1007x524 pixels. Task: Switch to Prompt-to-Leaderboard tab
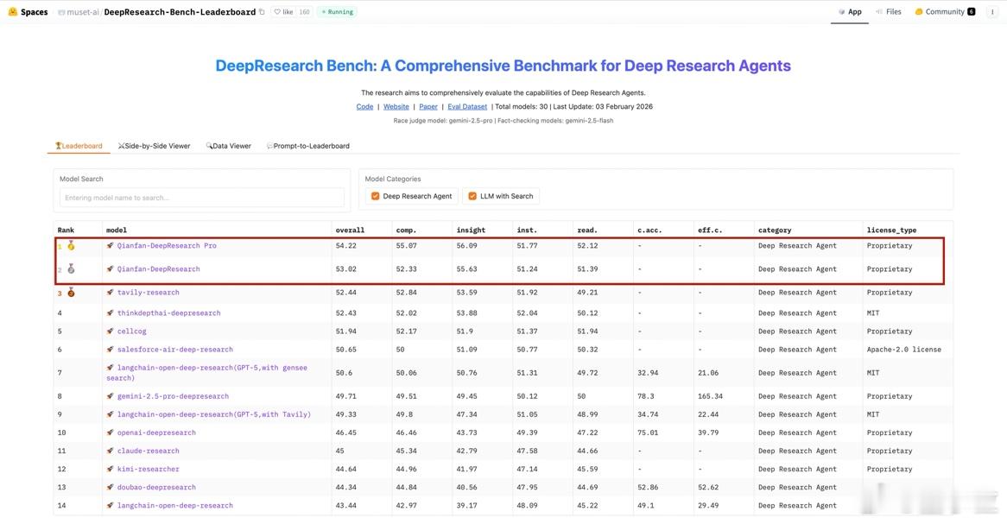coord(308,146)
